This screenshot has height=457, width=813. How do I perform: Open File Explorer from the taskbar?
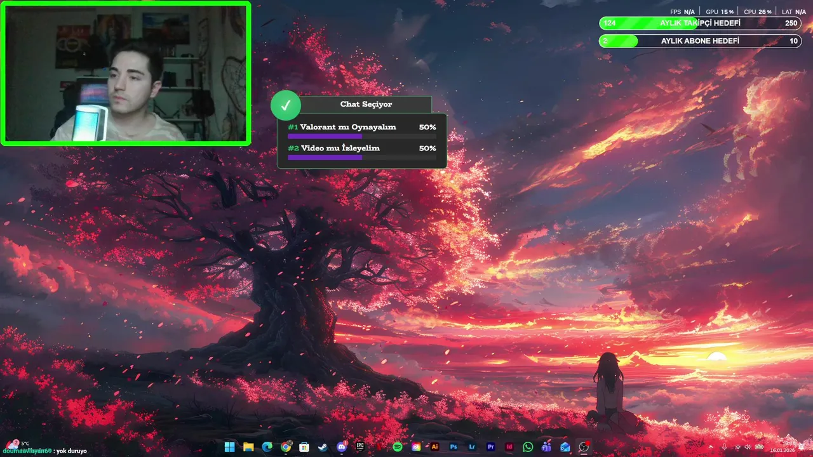click(248, 447)
